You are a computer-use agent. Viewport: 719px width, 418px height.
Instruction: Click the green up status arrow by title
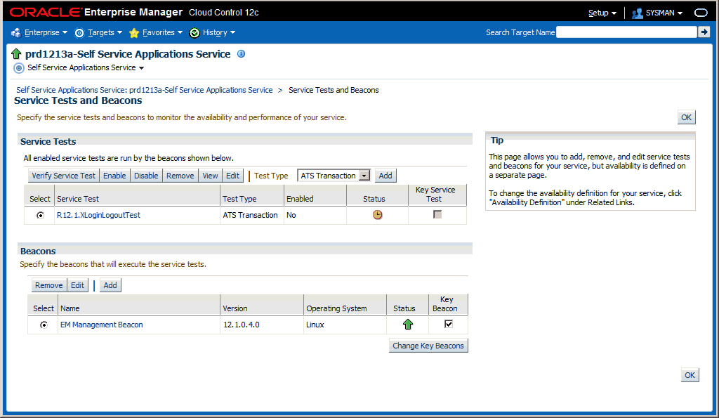[x=17, y=53]
